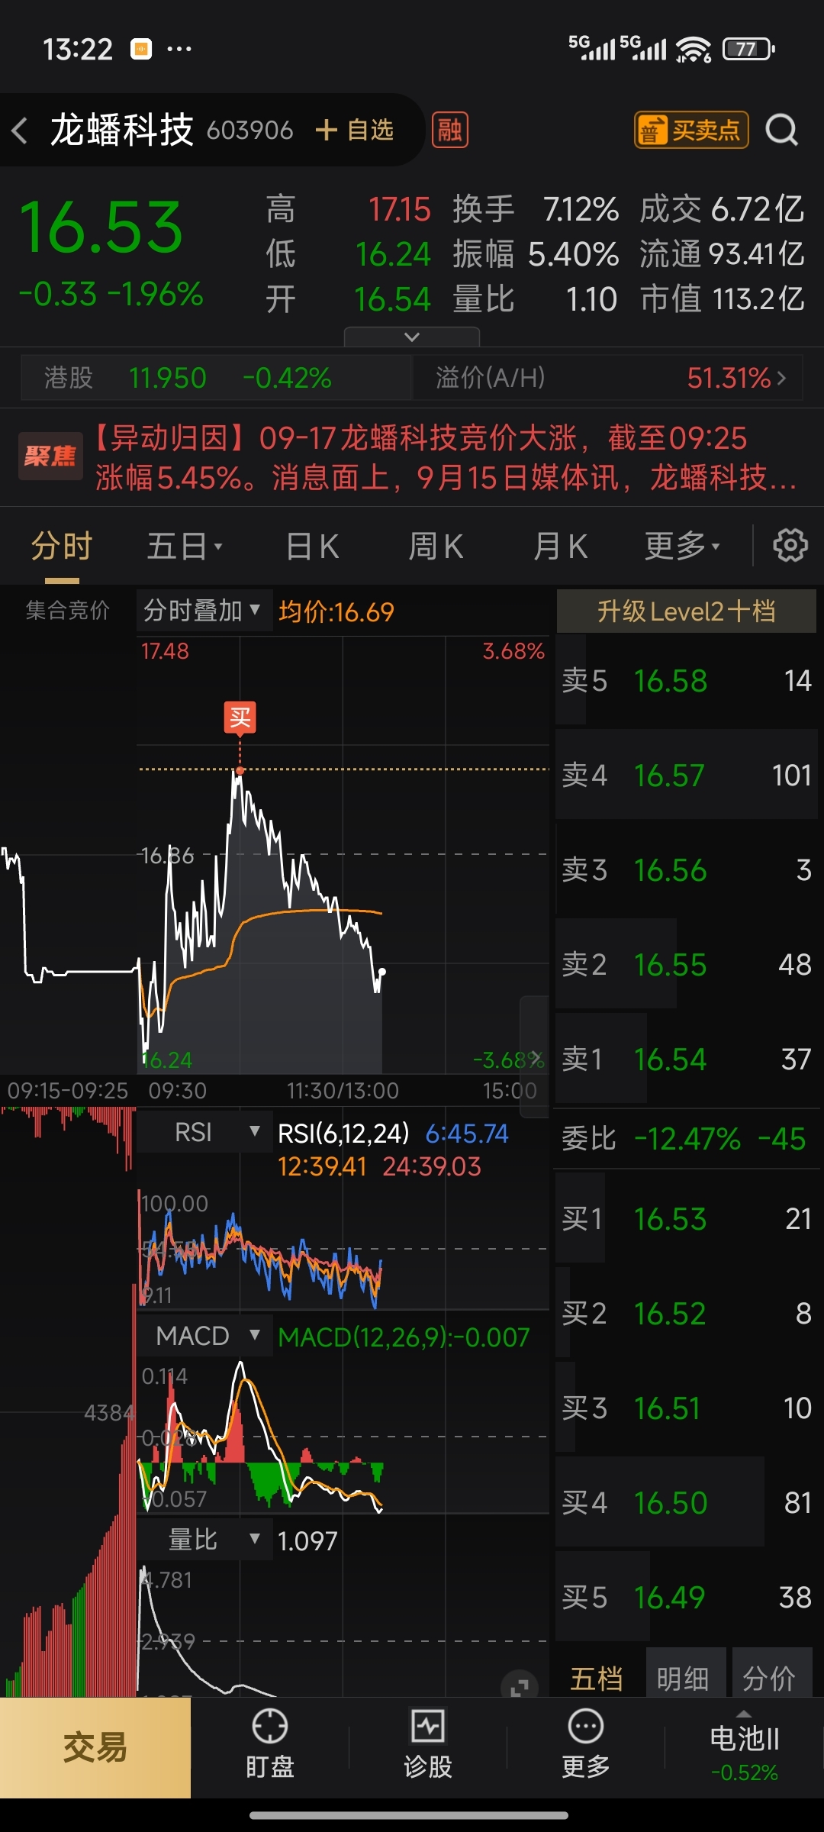This screenshot has width=824, height=1832.
Task: Upgrade to Level2 十档 order book
Action: tap(686, 611)
